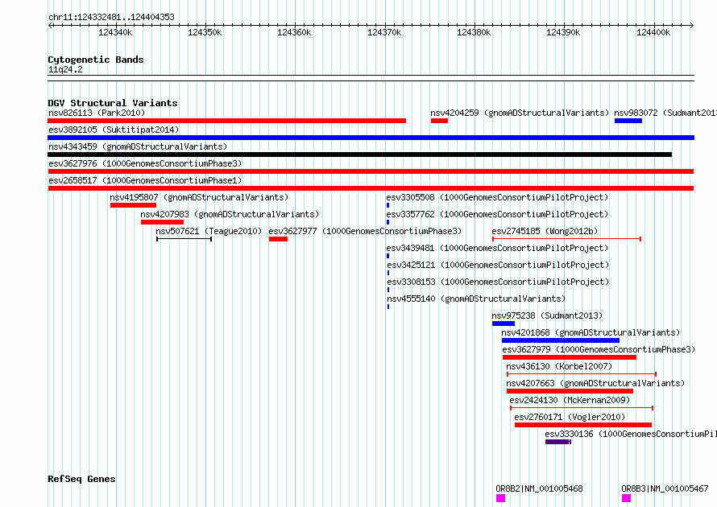The image size is (717, 507).
Task: Open the nsv4207983 gnomAD variant label
Action: click(230, 214)
